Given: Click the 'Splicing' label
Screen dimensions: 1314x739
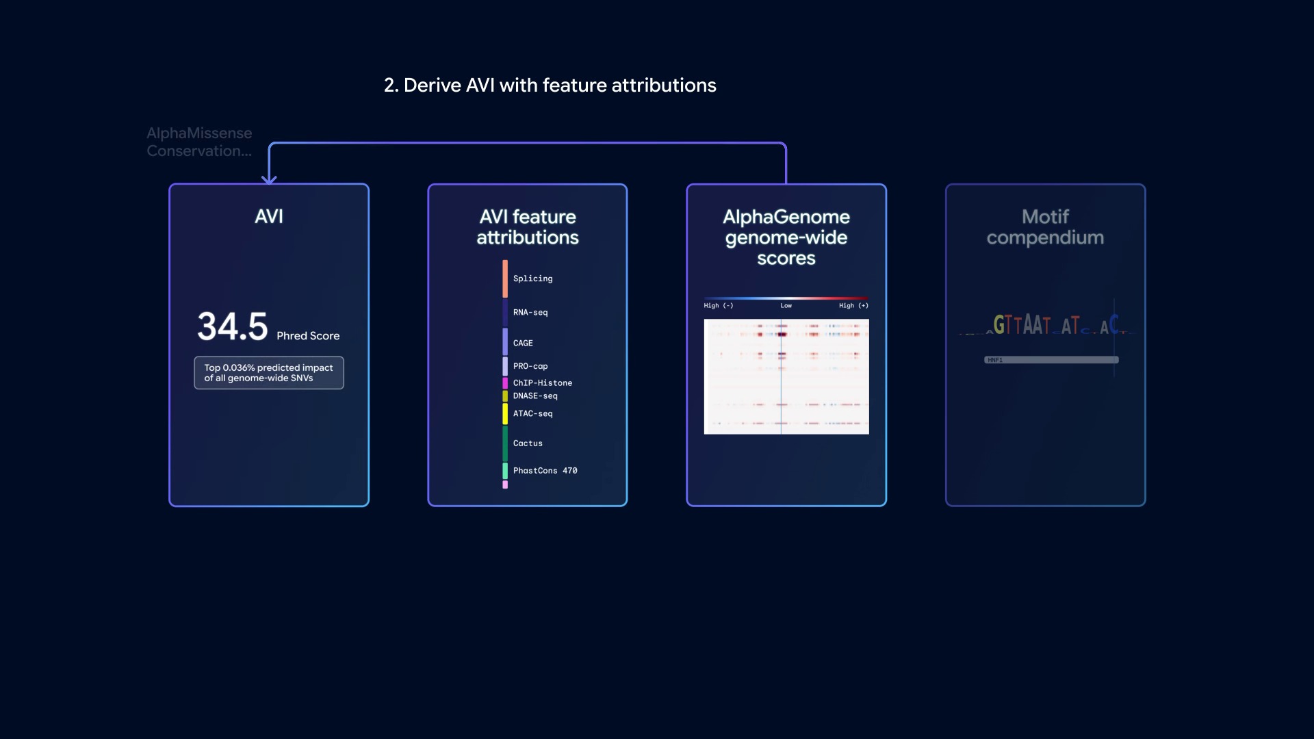Looking at the screenshot, I should tap(532, 278).
